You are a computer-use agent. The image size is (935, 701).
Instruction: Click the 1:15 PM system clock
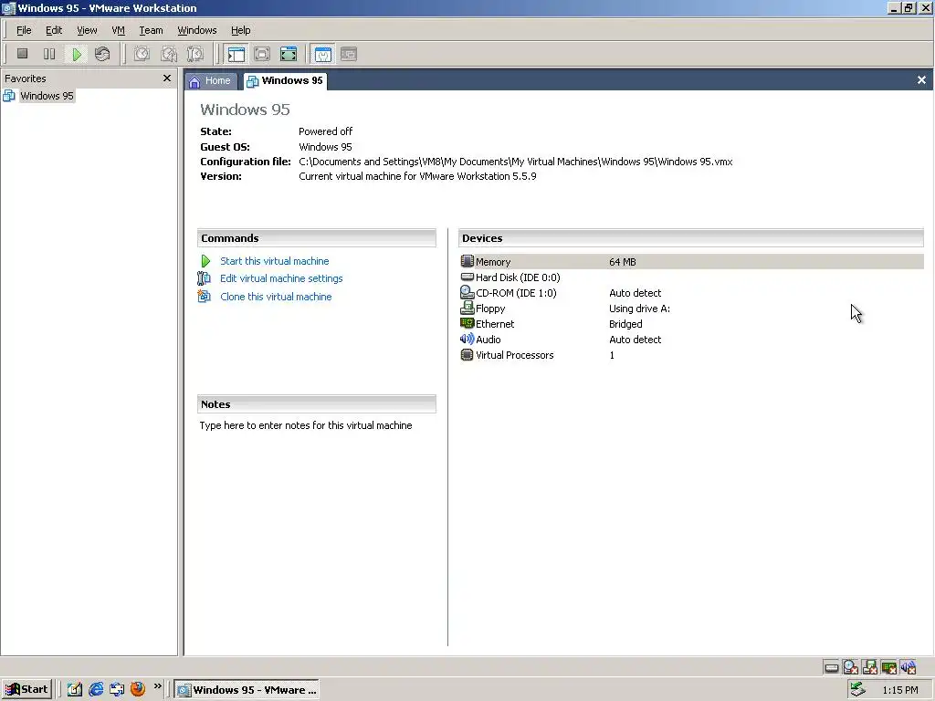pos(899,690)
